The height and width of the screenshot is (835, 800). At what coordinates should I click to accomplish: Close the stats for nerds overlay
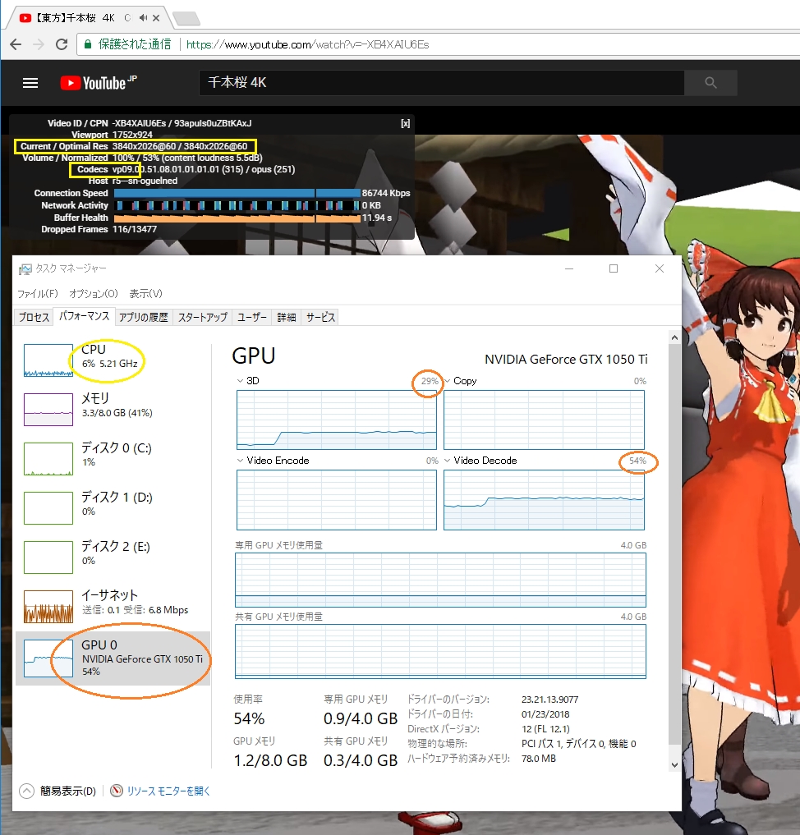pyautogui.click(x=405, y=123)
